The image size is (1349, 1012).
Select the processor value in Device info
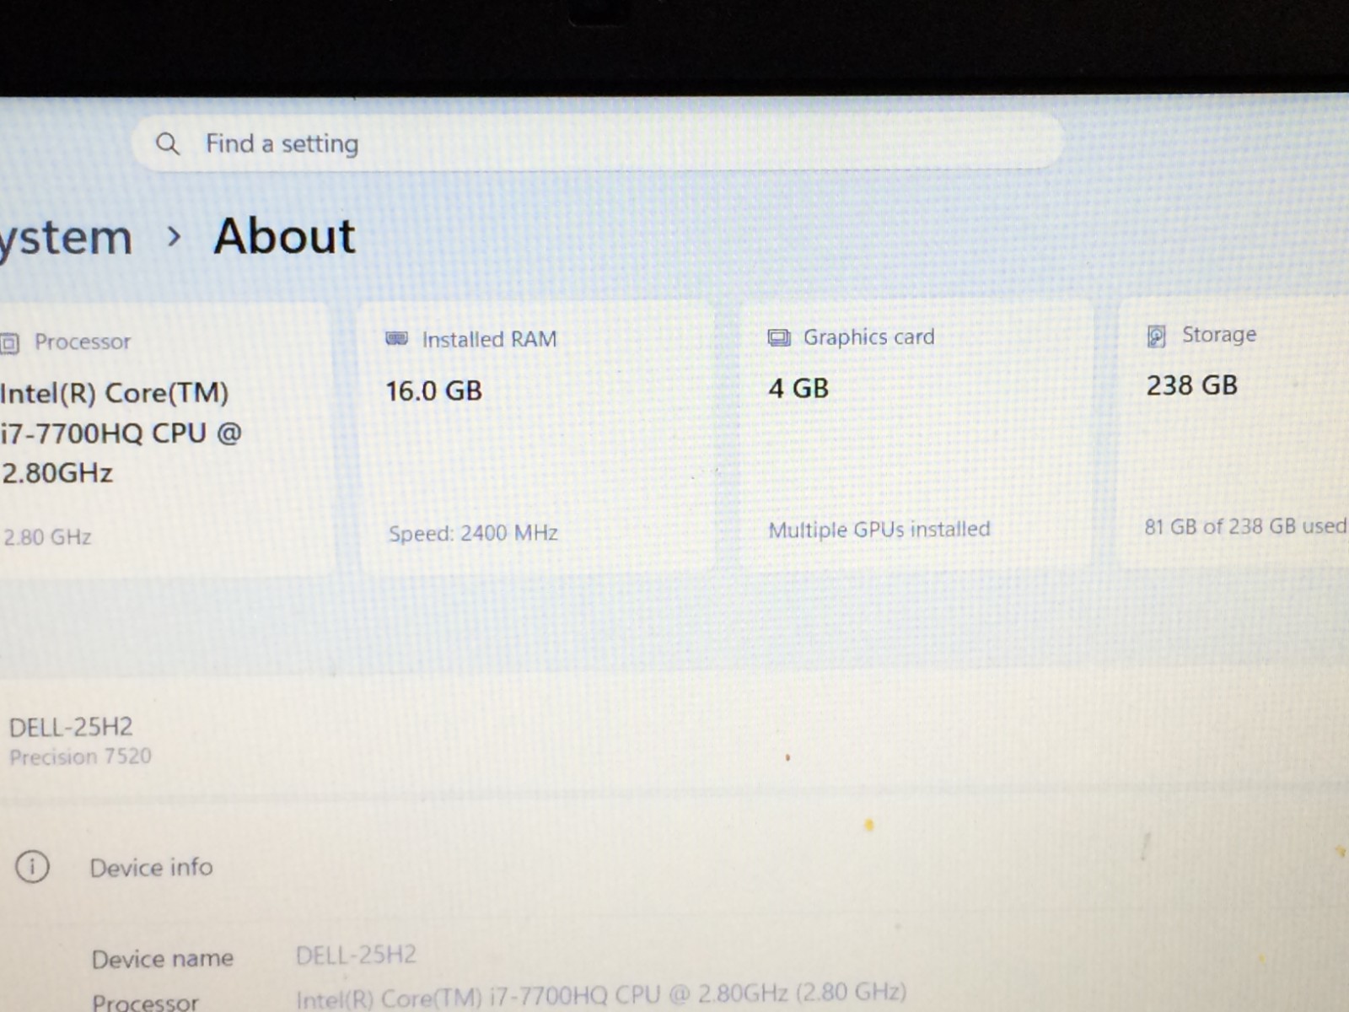click(x=601, y=993)
